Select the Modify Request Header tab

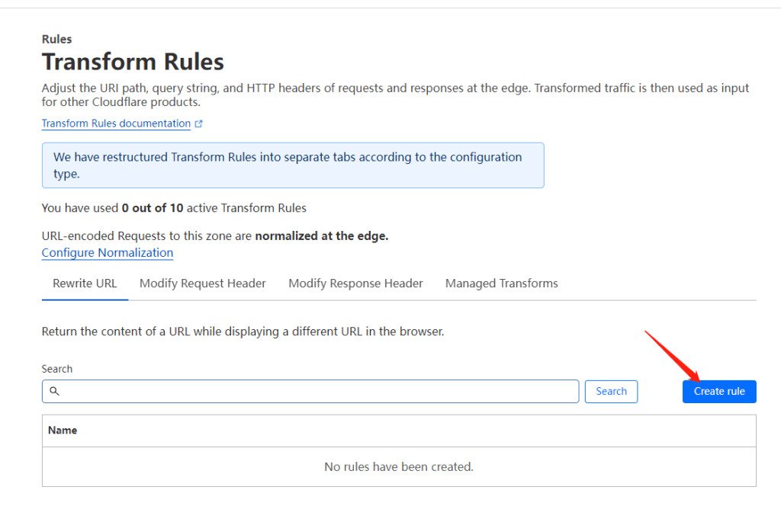pyautogui.click(x=203, y=284)
